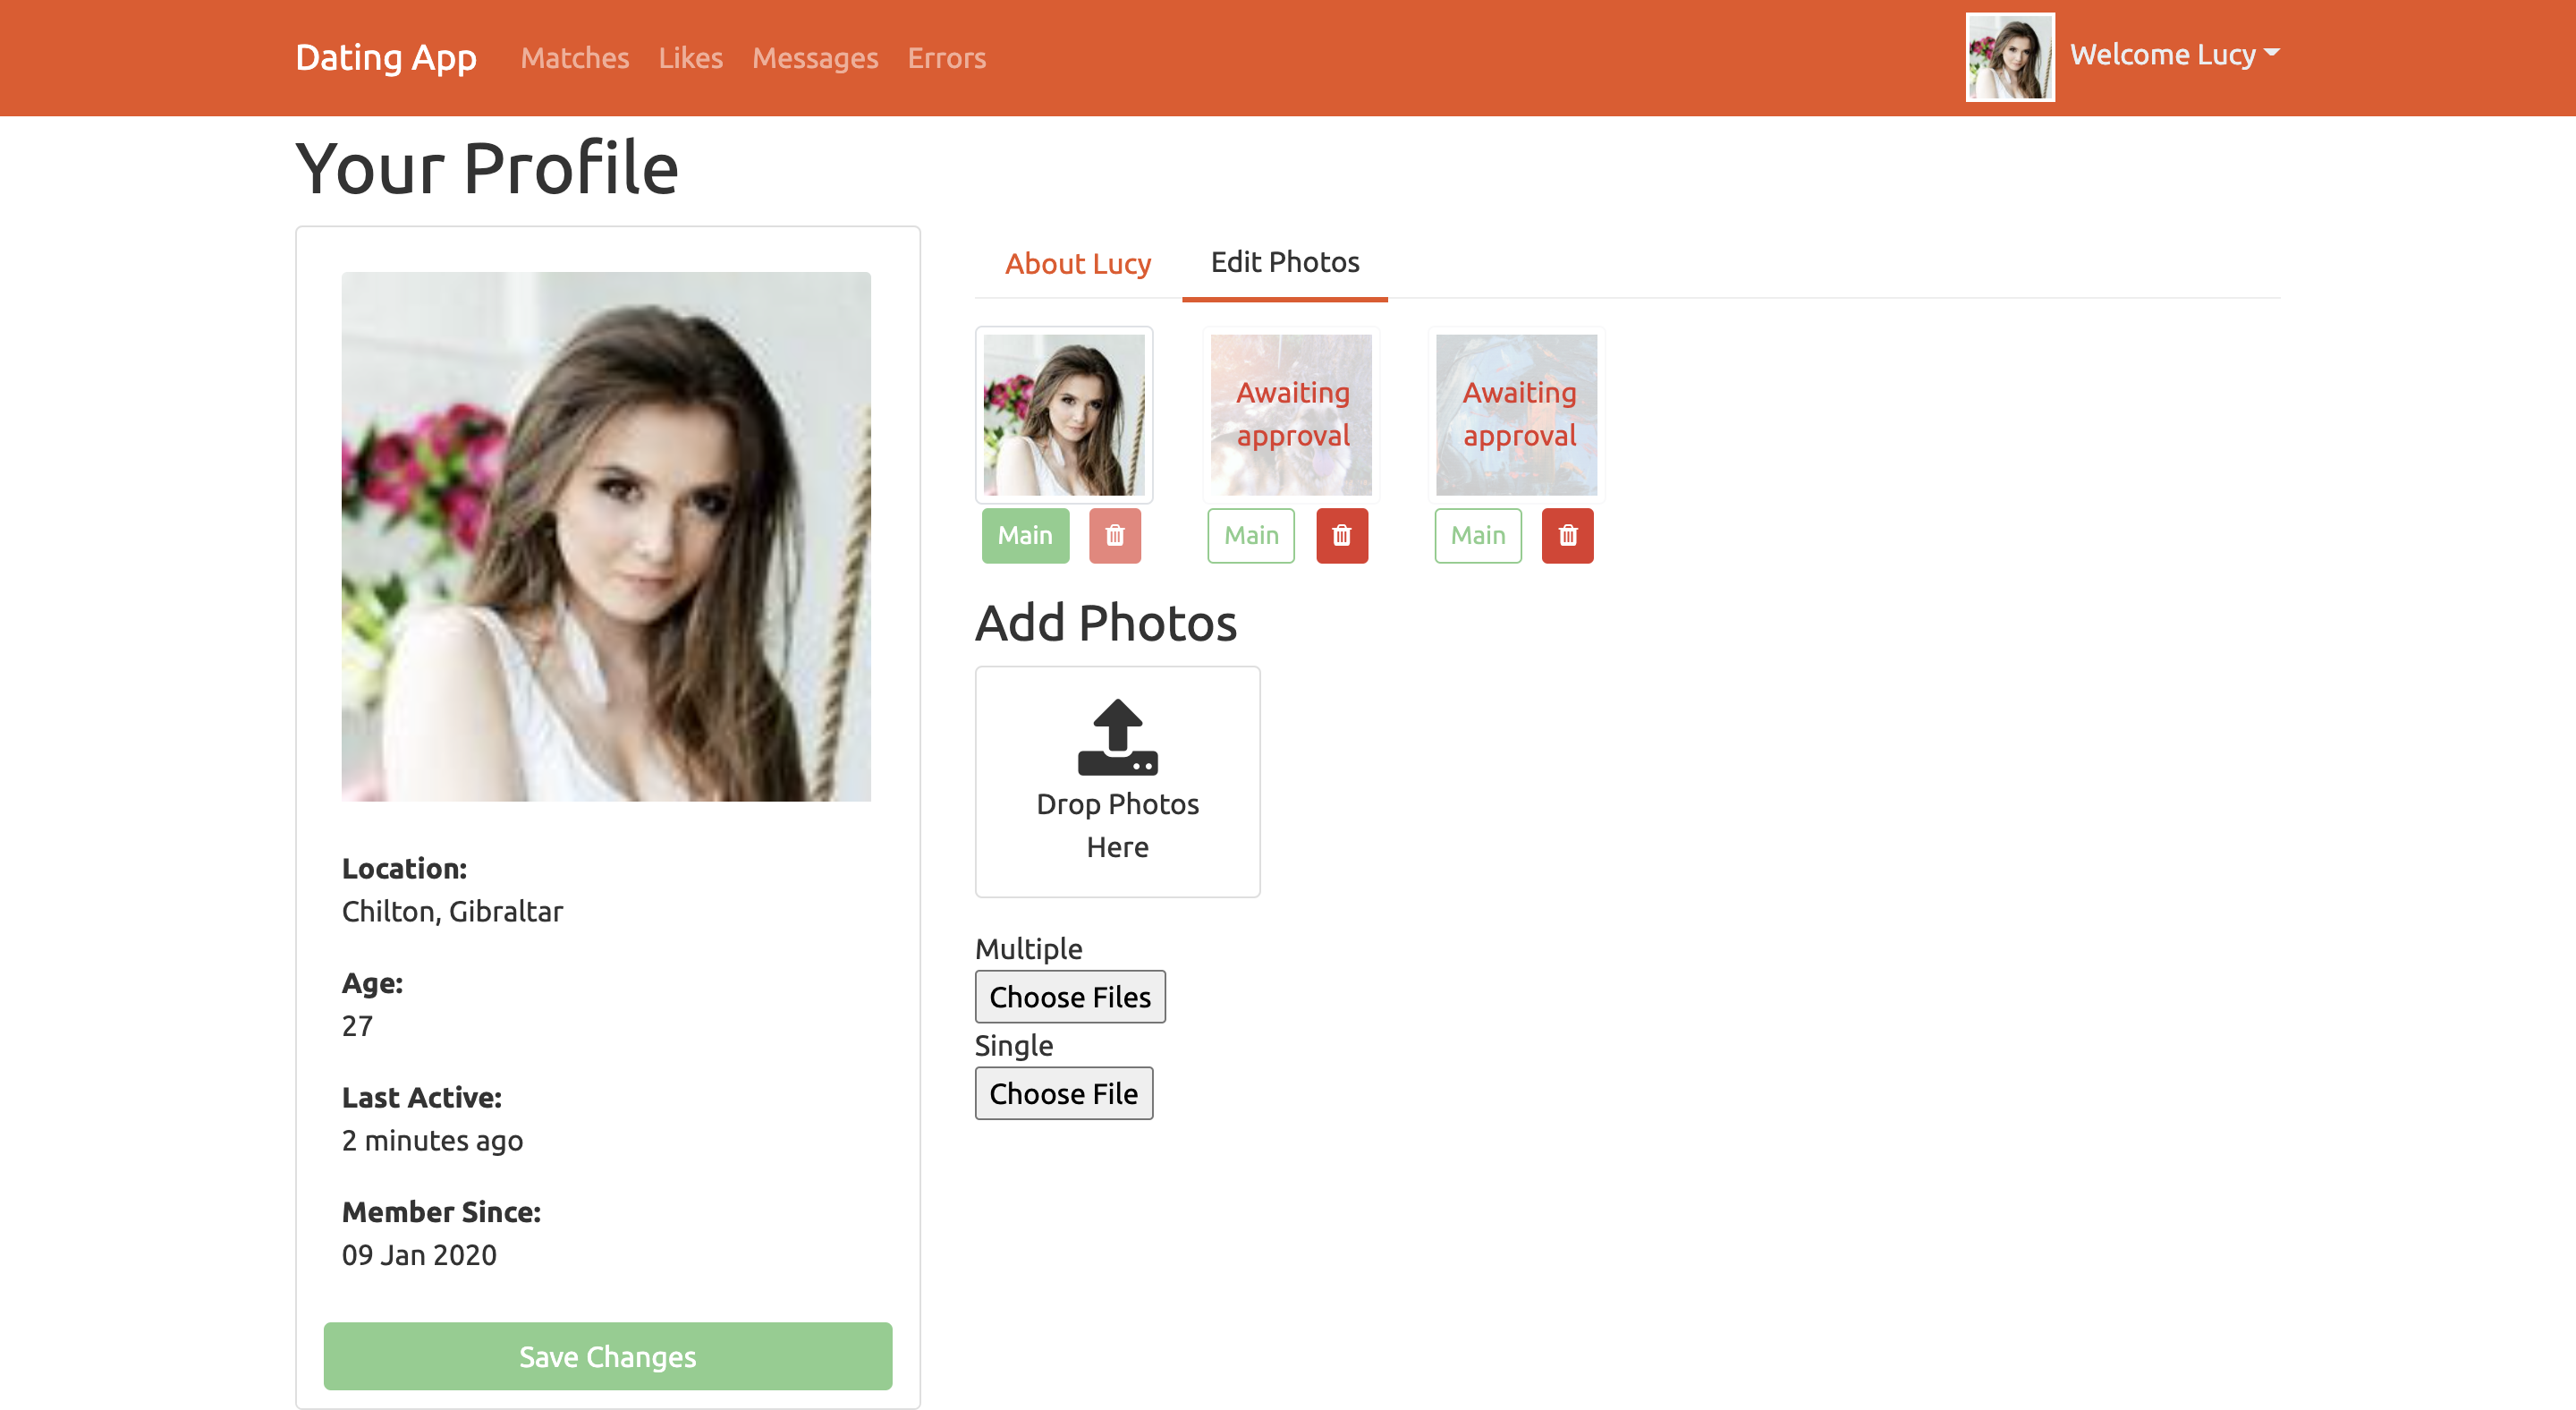Click Lucy's avatar in the navbar
The height and width of the screenshot is (1410, 2576).
click(x=2009, y=57)
